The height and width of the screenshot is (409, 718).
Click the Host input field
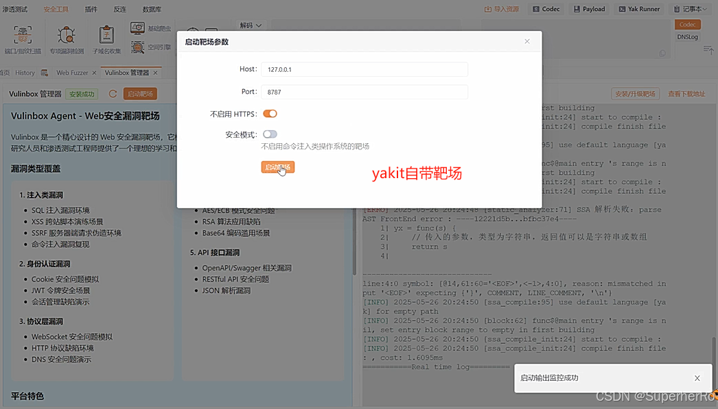[364, 69]
